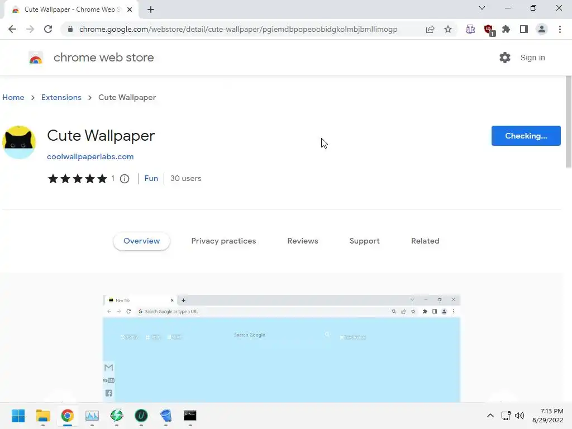572x429 pixels.
Task: Click the padlock site info icon
Action: (x=70, y=29)
